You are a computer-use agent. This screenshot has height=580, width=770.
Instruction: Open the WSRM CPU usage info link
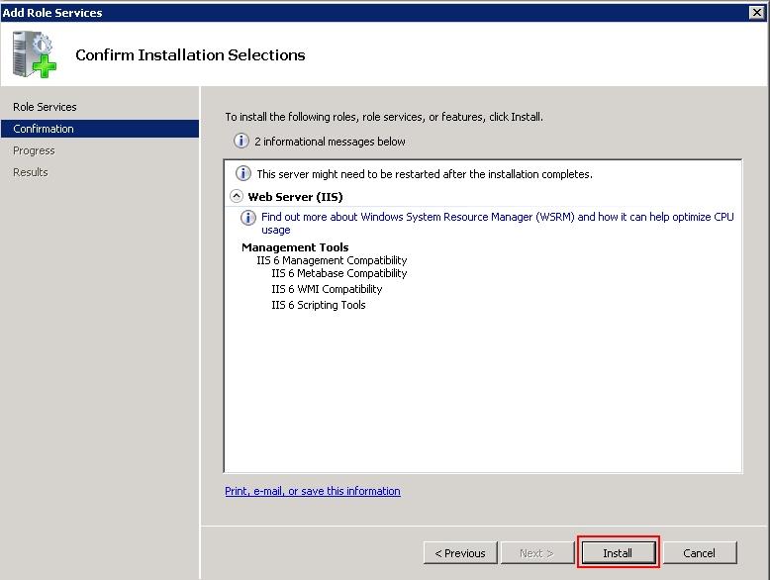tap(497, 223)
